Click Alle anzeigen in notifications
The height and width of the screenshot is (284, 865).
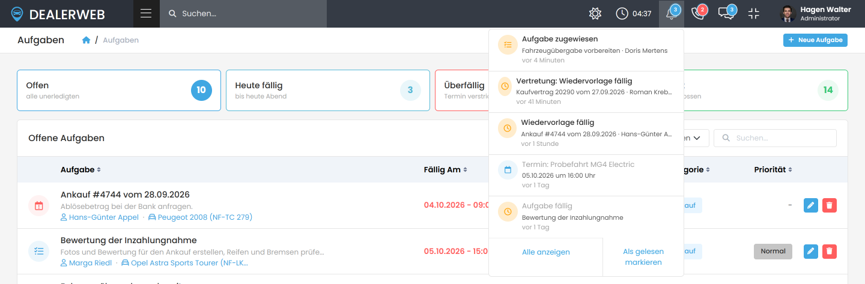coord(546,252)
